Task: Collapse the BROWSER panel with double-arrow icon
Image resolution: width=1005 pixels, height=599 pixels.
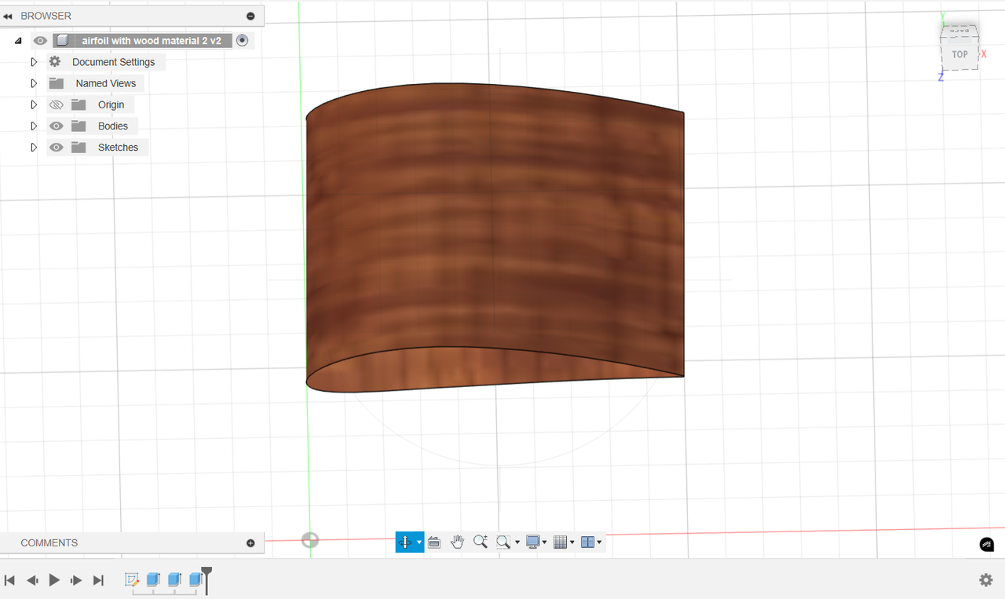Action: pos(8,16)
